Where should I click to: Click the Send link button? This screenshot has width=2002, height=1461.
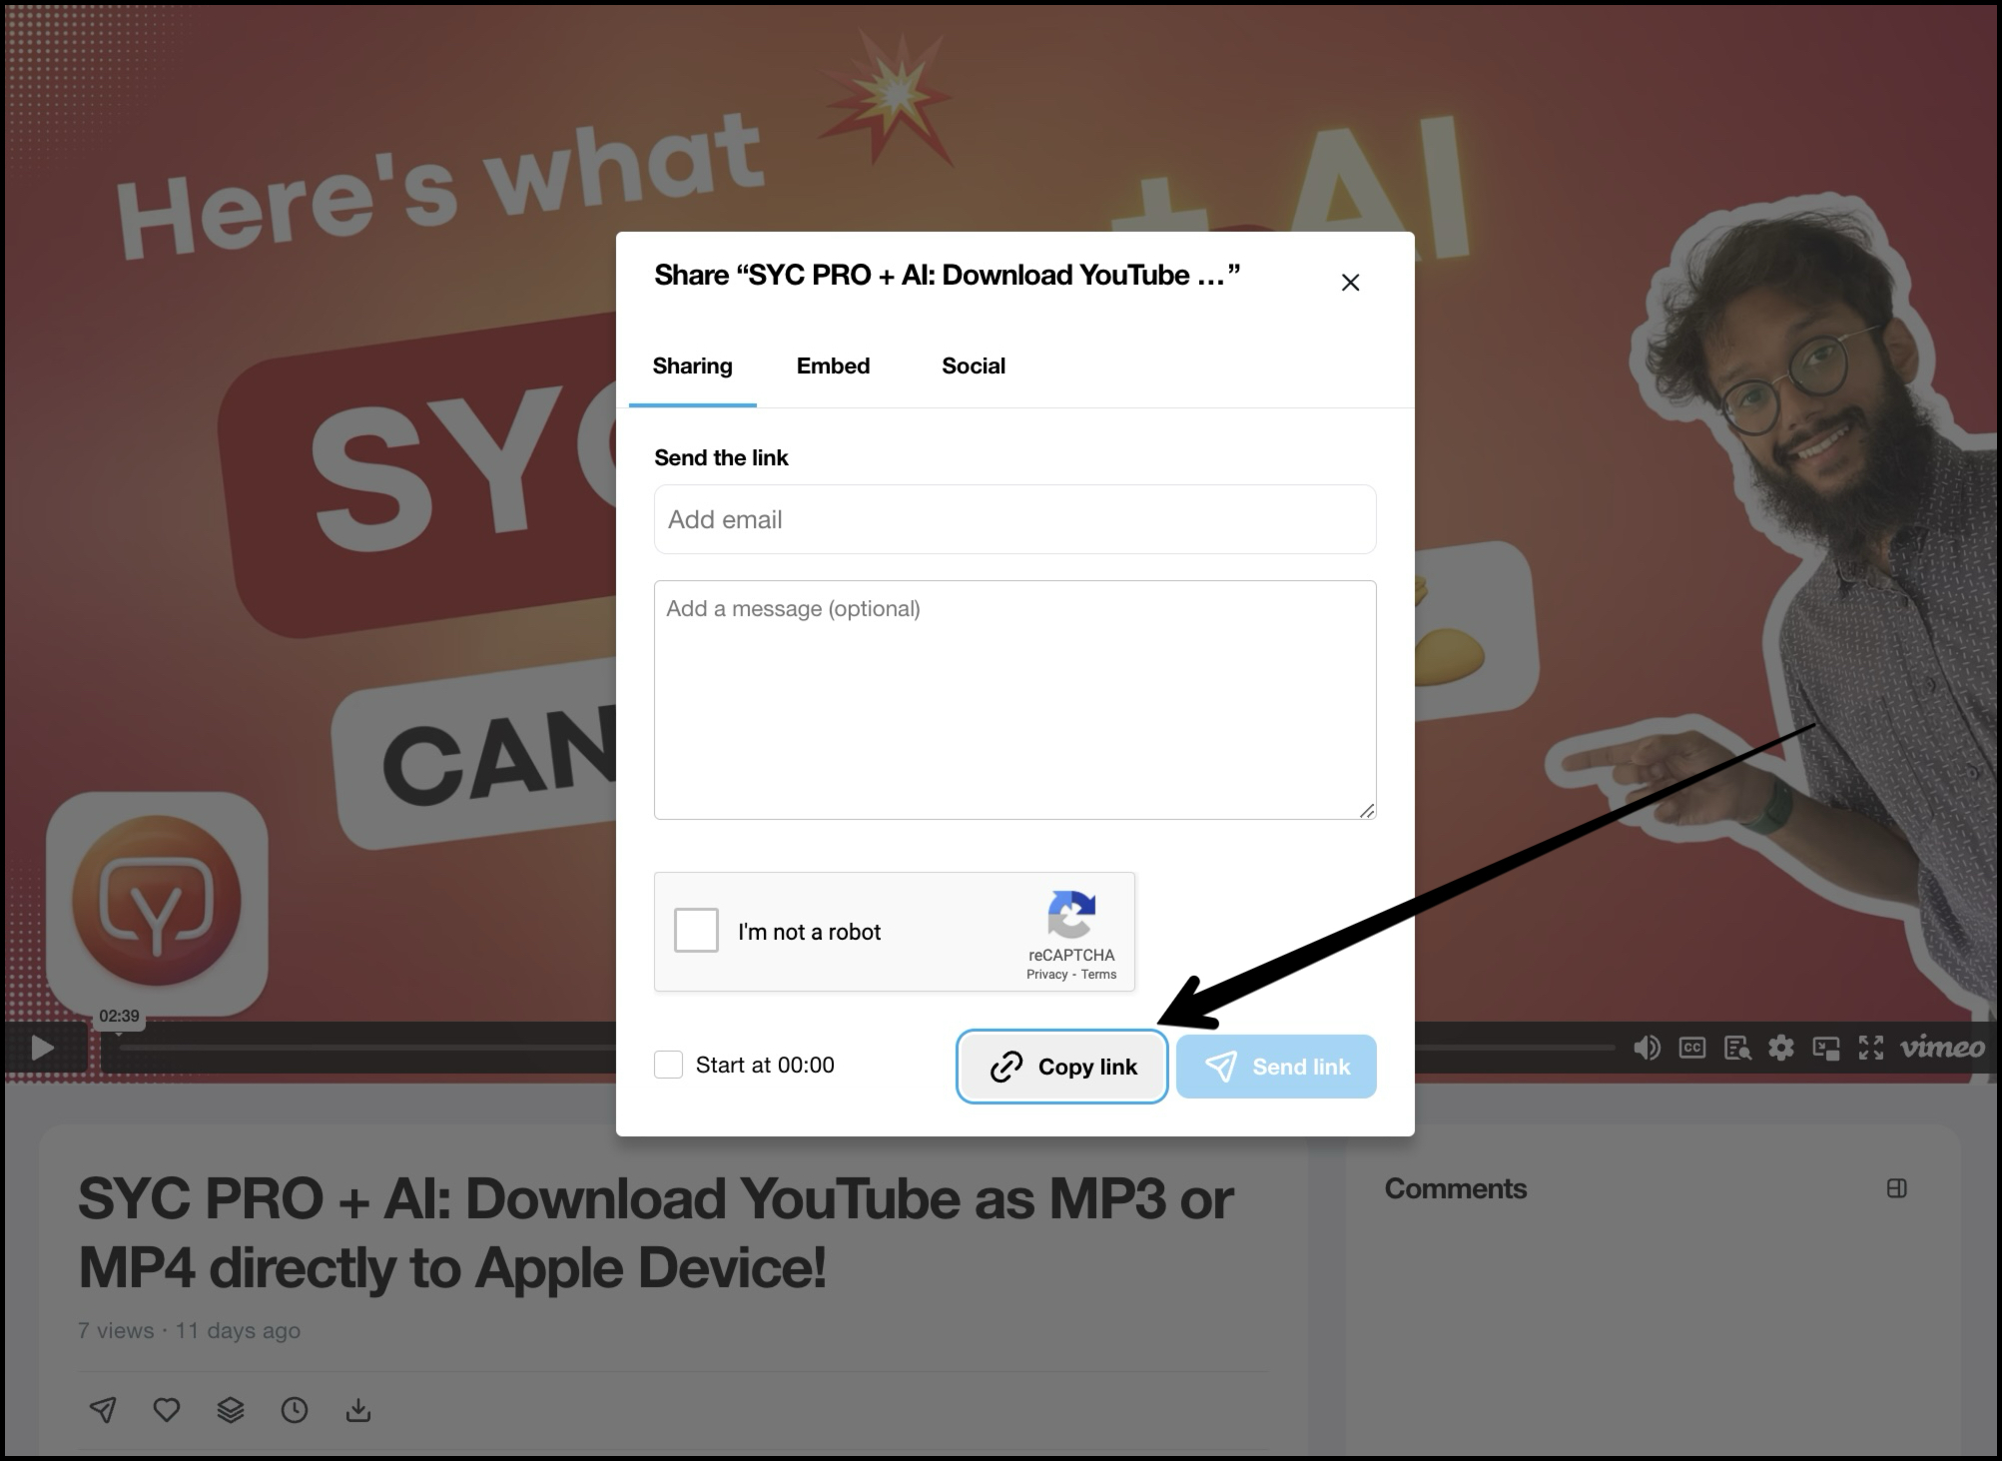[x=1276, y=1067]
